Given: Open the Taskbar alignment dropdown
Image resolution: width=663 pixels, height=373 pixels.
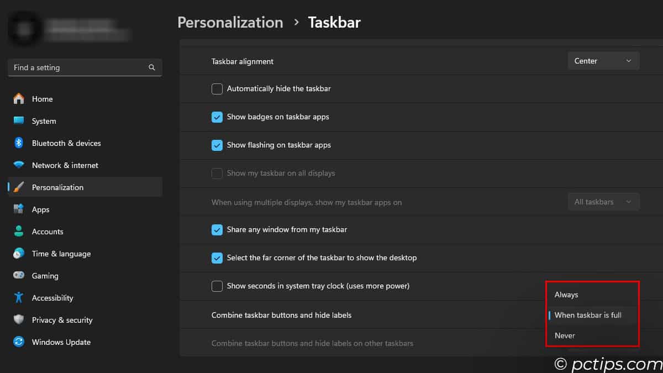Looking at the screenshot, I should [x=603, y=61].
